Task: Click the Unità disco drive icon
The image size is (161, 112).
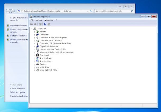Action: (37, 67)
